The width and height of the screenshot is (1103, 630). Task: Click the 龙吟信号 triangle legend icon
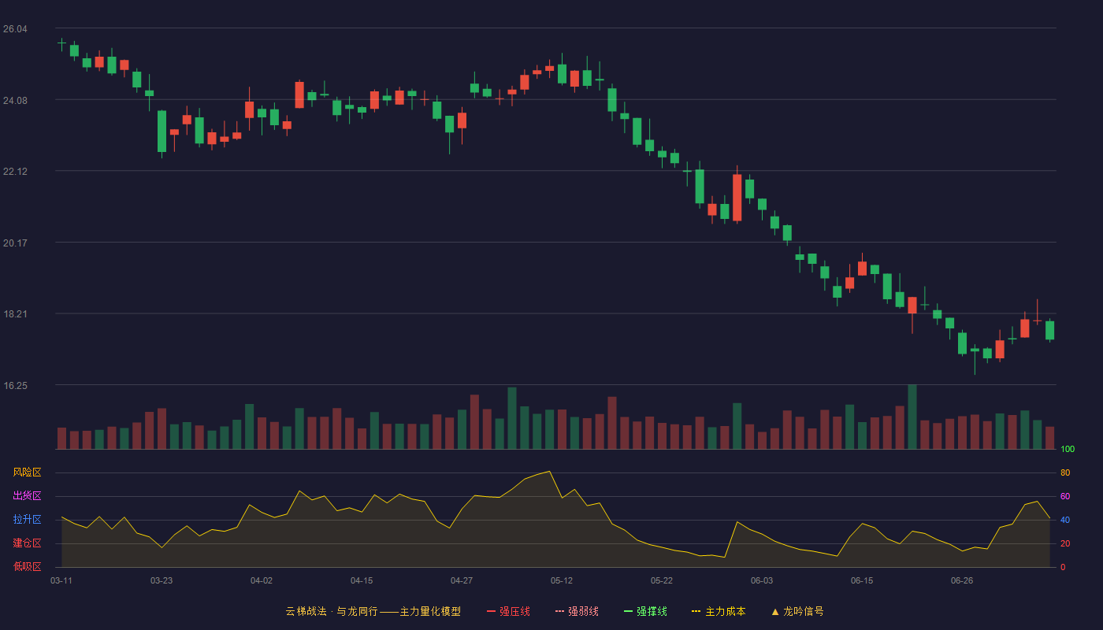coord(775,611)
